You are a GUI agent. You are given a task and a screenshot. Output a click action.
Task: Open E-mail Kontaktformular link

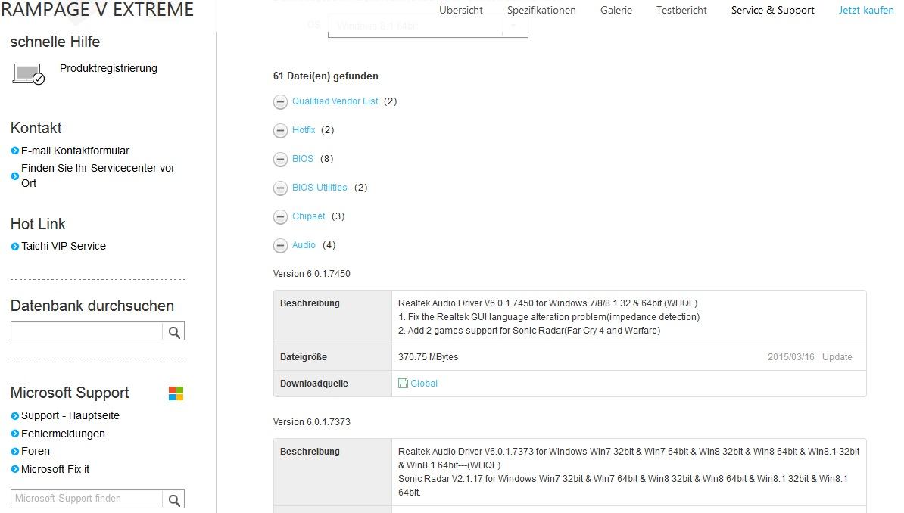[76, 151]
